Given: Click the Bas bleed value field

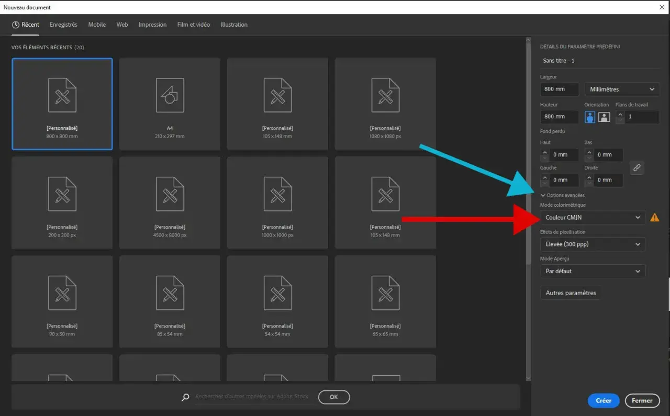Looking at the screenshot, I should pyautogui.click(x=608, y=155).
